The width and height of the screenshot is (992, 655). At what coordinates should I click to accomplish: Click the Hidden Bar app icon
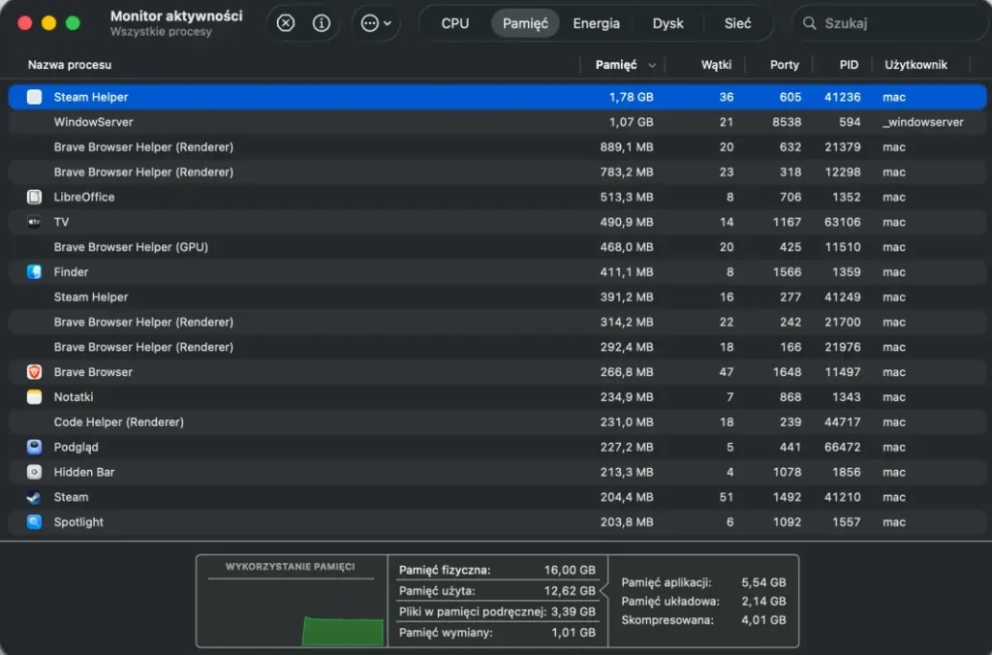[x=34, y=472]
